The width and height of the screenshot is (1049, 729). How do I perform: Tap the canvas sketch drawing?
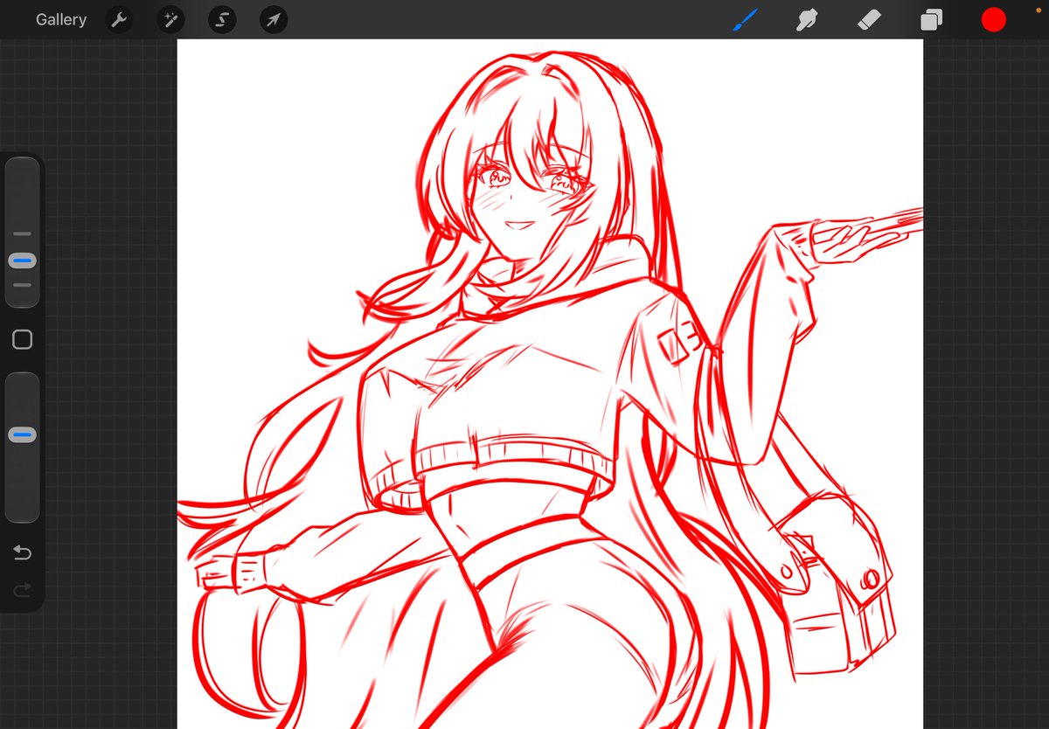pyautogui.click(x=550, y=384)
